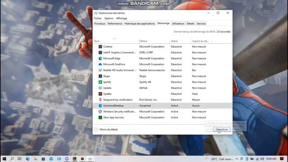The height and width of the screenshot is (162, 288).
Task: Click Task Manager icon on the taskbar
Action: click(90, 159)
